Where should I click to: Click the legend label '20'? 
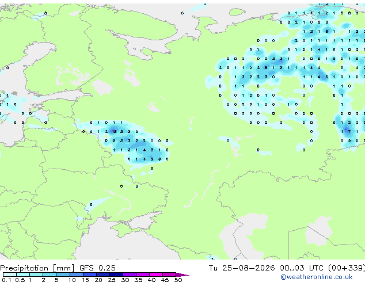click(x=98, y=280)
